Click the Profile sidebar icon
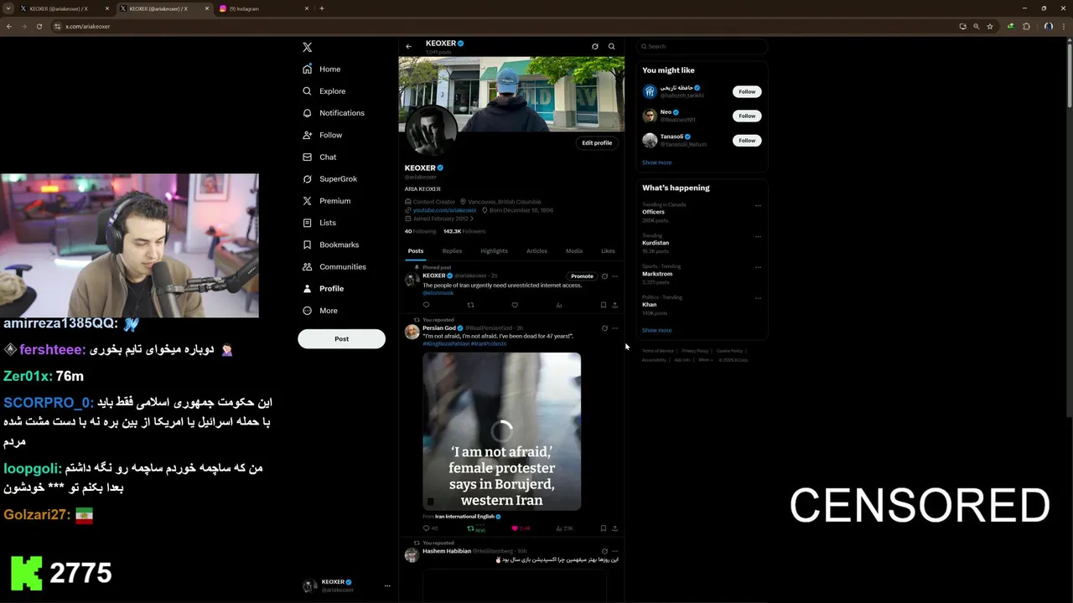The image size is (1073, 603). point(307,288)
